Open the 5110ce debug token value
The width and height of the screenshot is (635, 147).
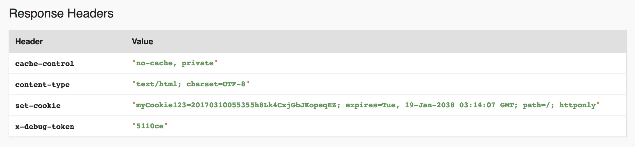tap(150, 126)
